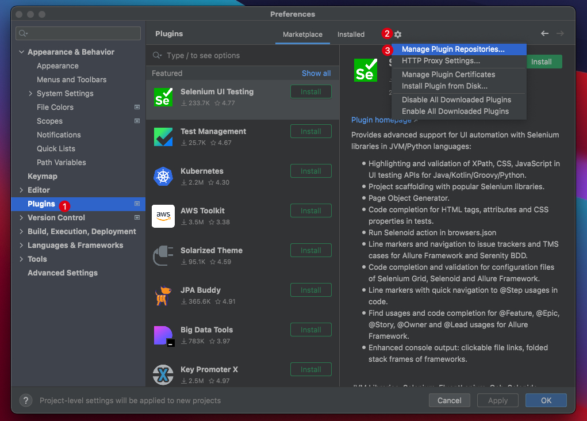The width and height of the screenshot is (587, 421).
Task: Choose Manage Plugin Repositories menu item
Action: (x=453, y=49)
